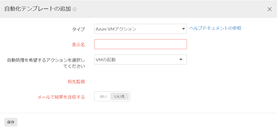The width and height of the screenshot is (277, 130).
Task: Click the 自動化テンプレートの追加 title text
Action: pyautogui.click(x=37, y=9)
